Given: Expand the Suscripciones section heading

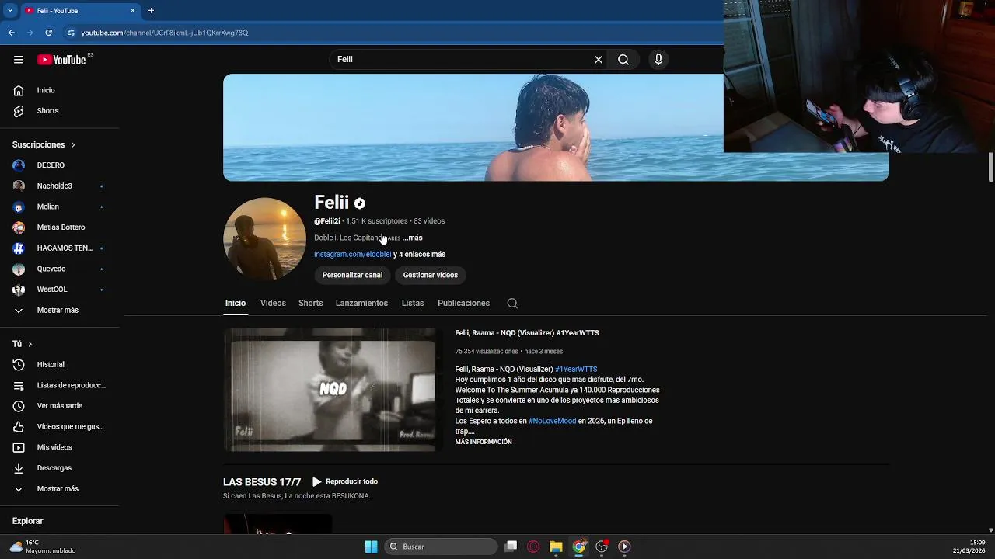Looking at the screenshot, I should 44,145.
